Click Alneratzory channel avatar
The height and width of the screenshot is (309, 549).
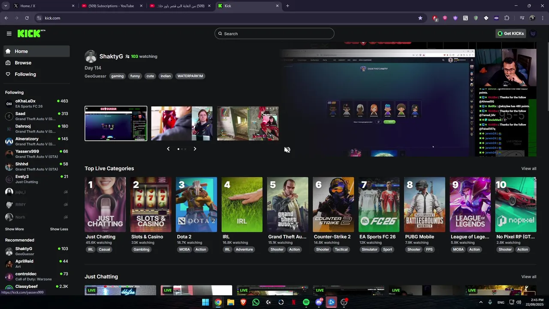pyautogui.click(x=9, y=141)
